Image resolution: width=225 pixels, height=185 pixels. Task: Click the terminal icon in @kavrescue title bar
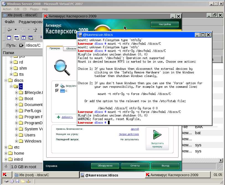pyautogui.click(x=80, y=35)
